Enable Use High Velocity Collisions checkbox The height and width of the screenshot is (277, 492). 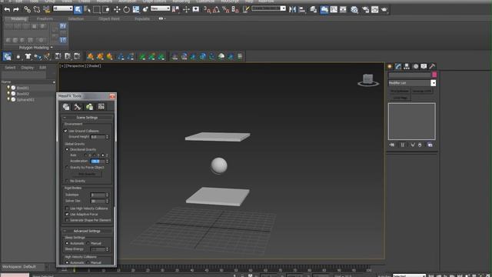click(67, 209)
